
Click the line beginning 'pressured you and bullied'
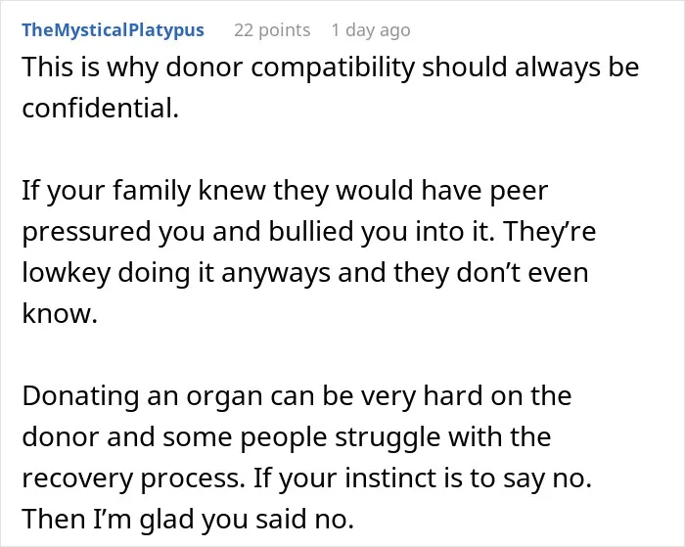[x=309, y=232]
